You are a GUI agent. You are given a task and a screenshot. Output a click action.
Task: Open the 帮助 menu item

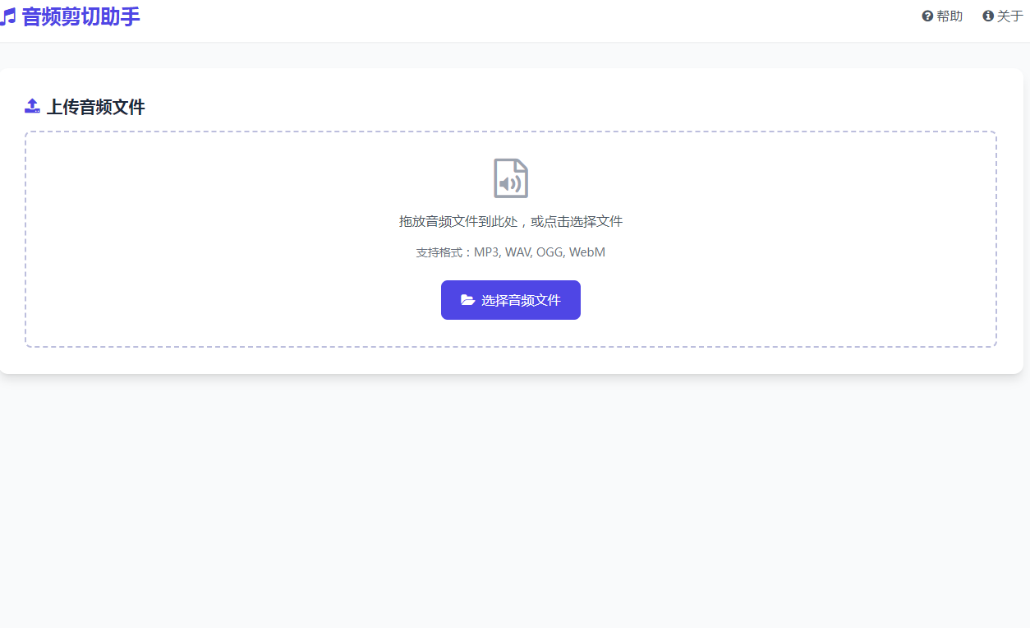pos(942,15)
